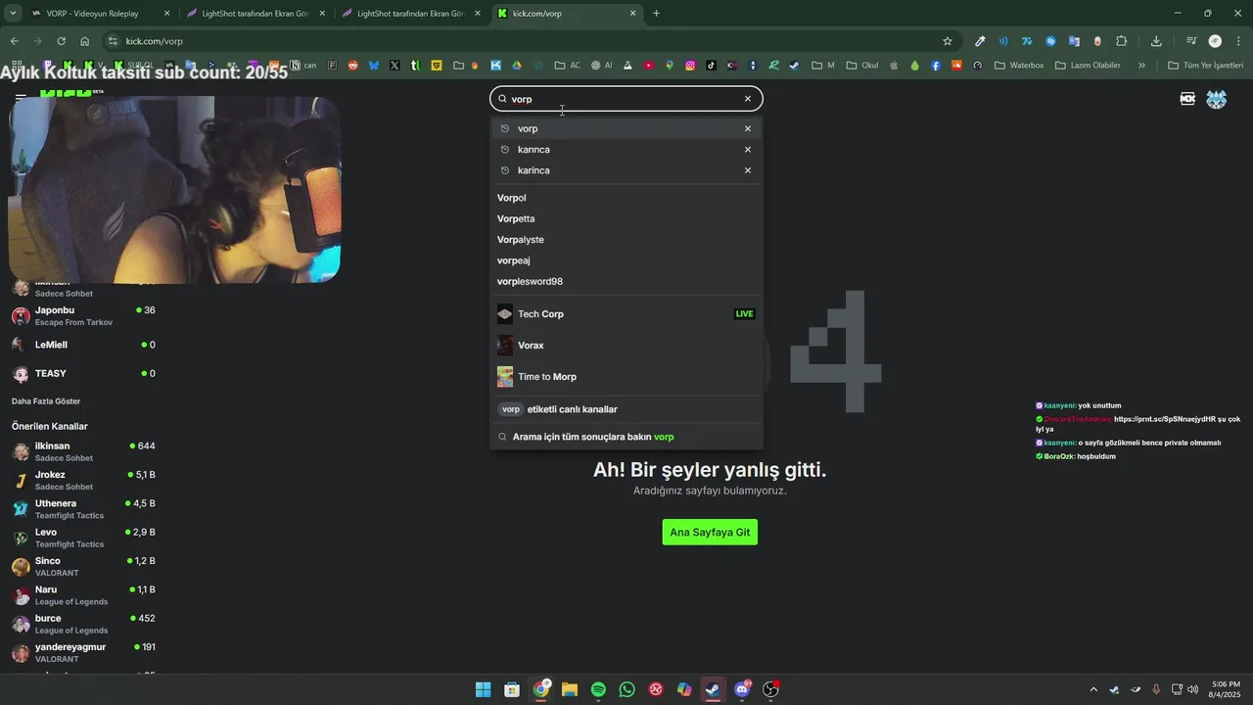The image size is (1253, 705).
Task: Open Discord from the taskbar
Action: [742, 689]
